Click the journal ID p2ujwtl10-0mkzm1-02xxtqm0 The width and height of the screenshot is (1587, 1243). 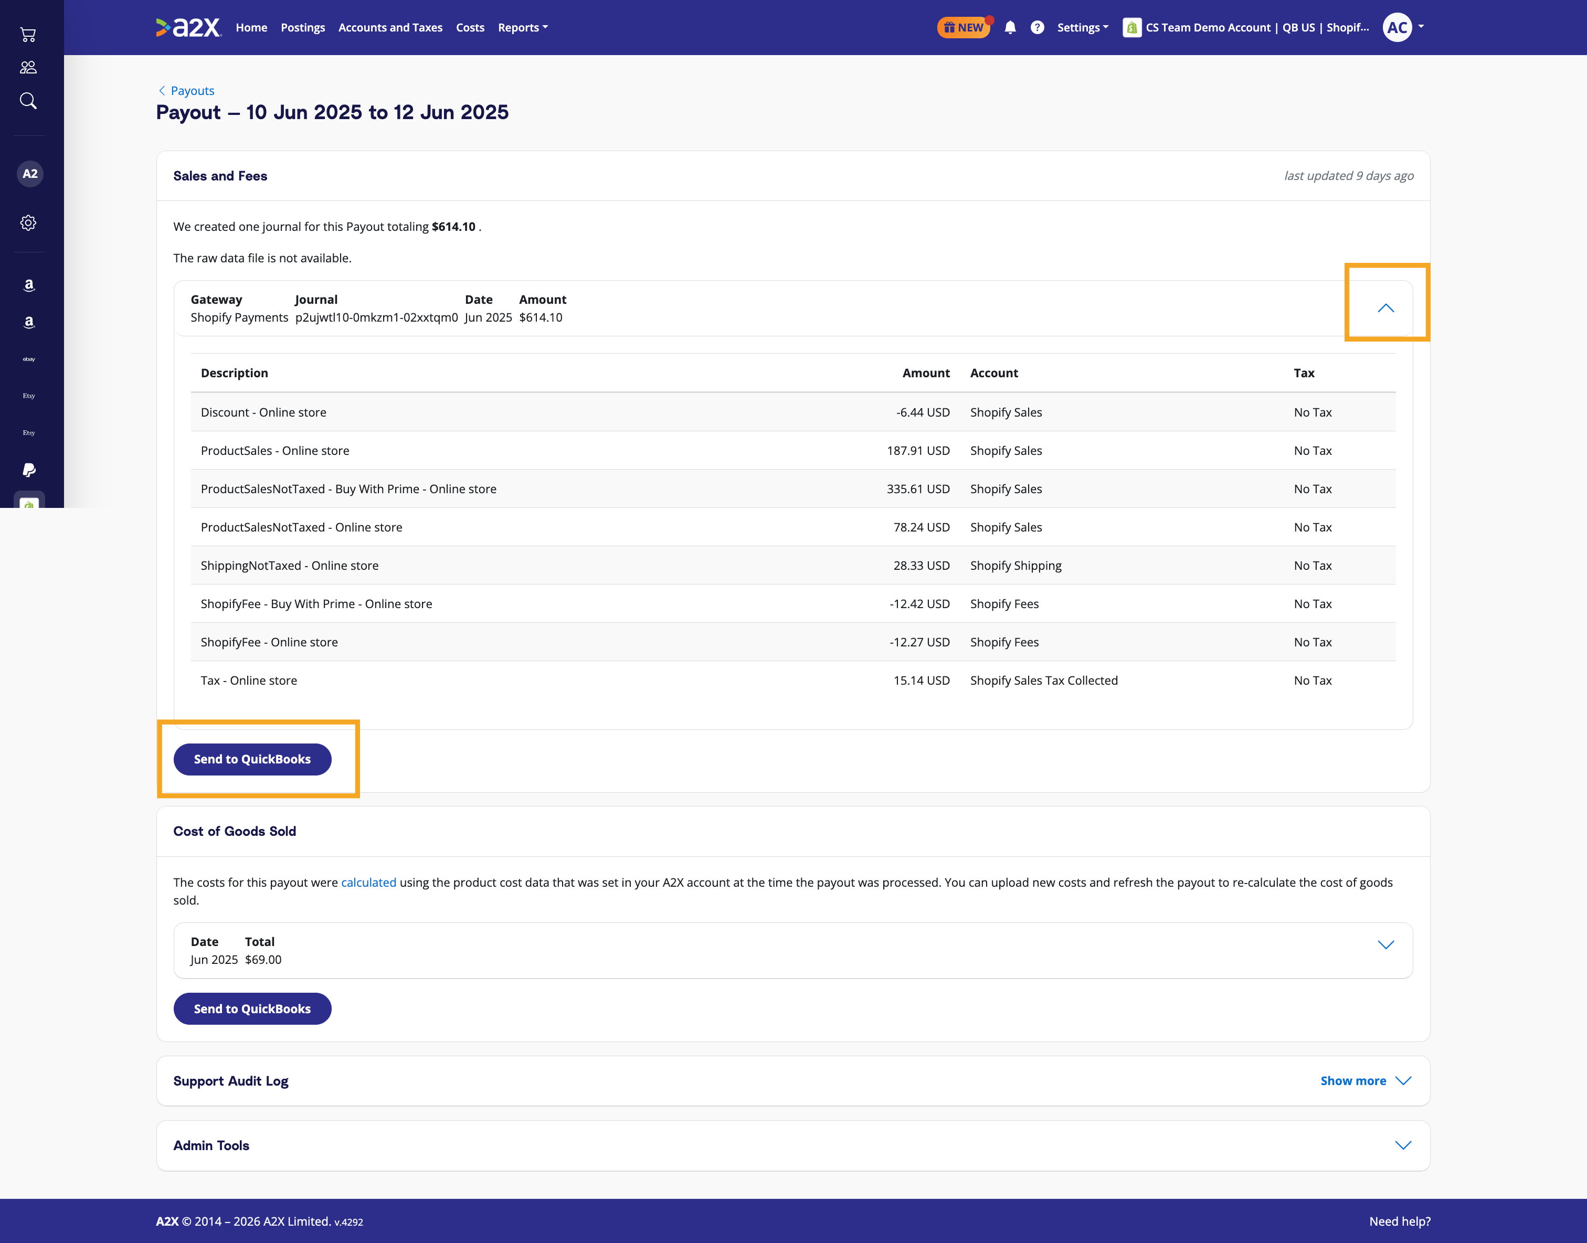coord(376,317)
